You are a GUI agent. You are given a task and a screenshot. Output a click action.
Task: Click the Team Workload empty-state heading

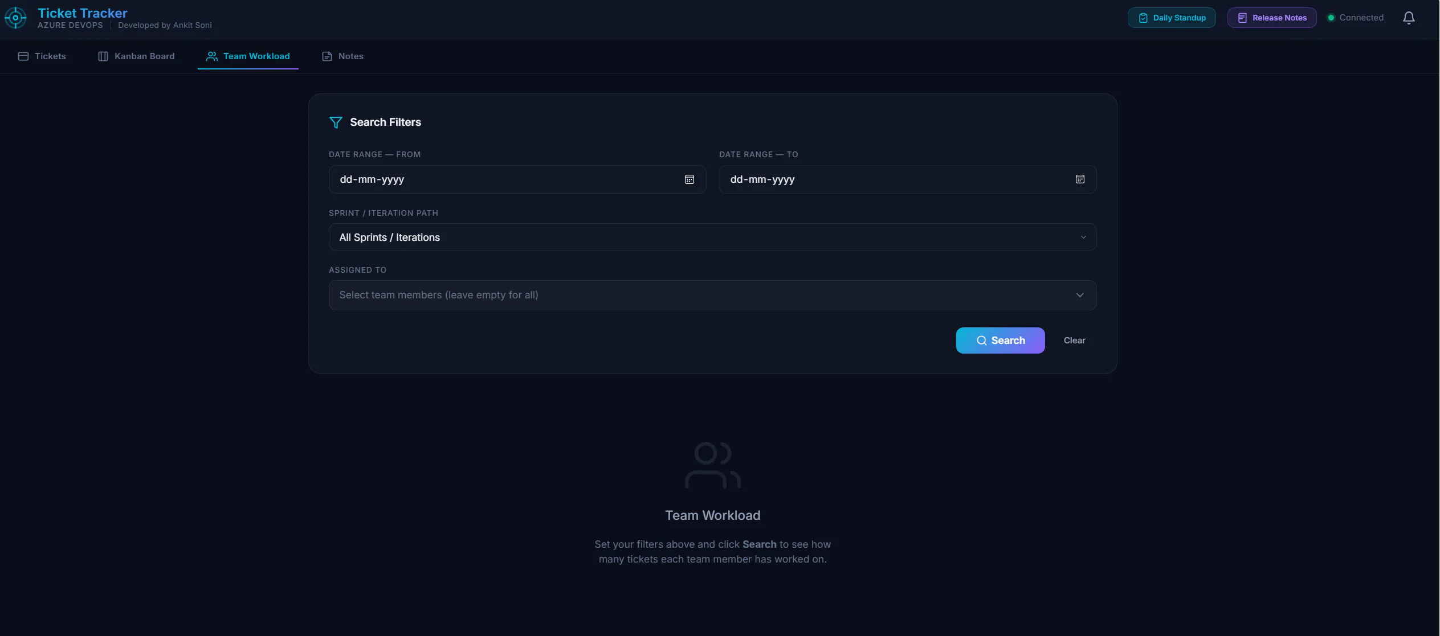pyautogui.click(x=712, y=515)
